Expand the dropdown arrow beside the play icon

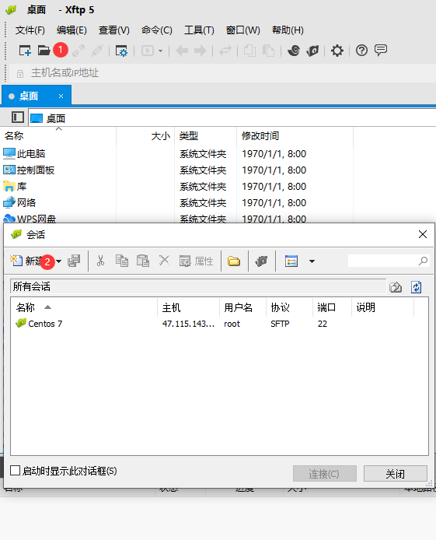coord(160,51)
